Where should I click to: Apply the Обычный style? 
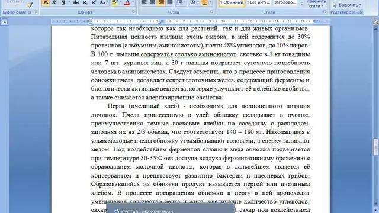coord(232,3)
